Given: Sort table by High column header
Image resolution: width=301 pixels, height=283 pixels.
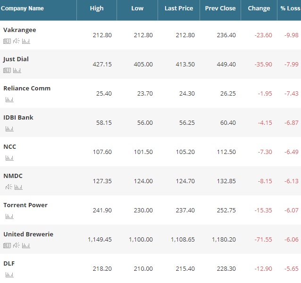Looking at the screenshot, I should click(97, 8).
